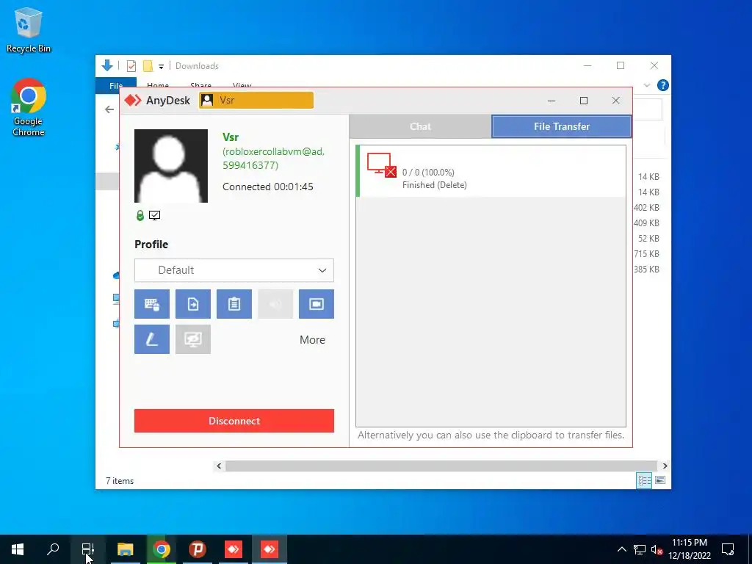Click the blue help icon in Downloads window

663,85
